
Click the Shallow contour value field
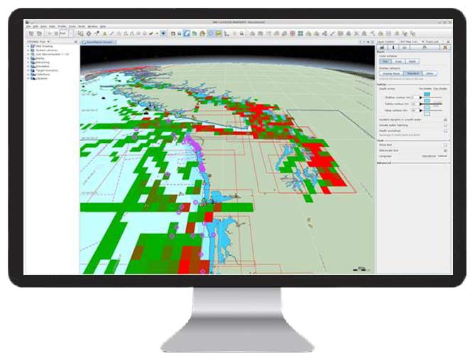[413, 97]
